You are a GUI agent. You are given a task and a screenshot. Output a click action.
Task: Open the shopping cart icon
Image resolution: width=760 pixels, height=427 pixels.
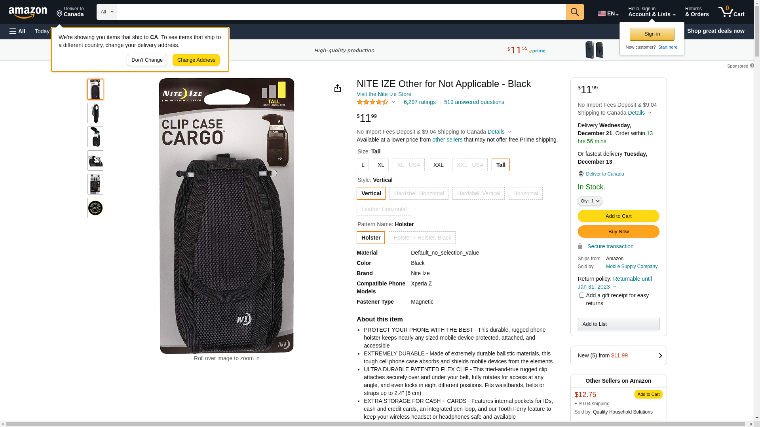pyautogui.click(x=731, y=12)
